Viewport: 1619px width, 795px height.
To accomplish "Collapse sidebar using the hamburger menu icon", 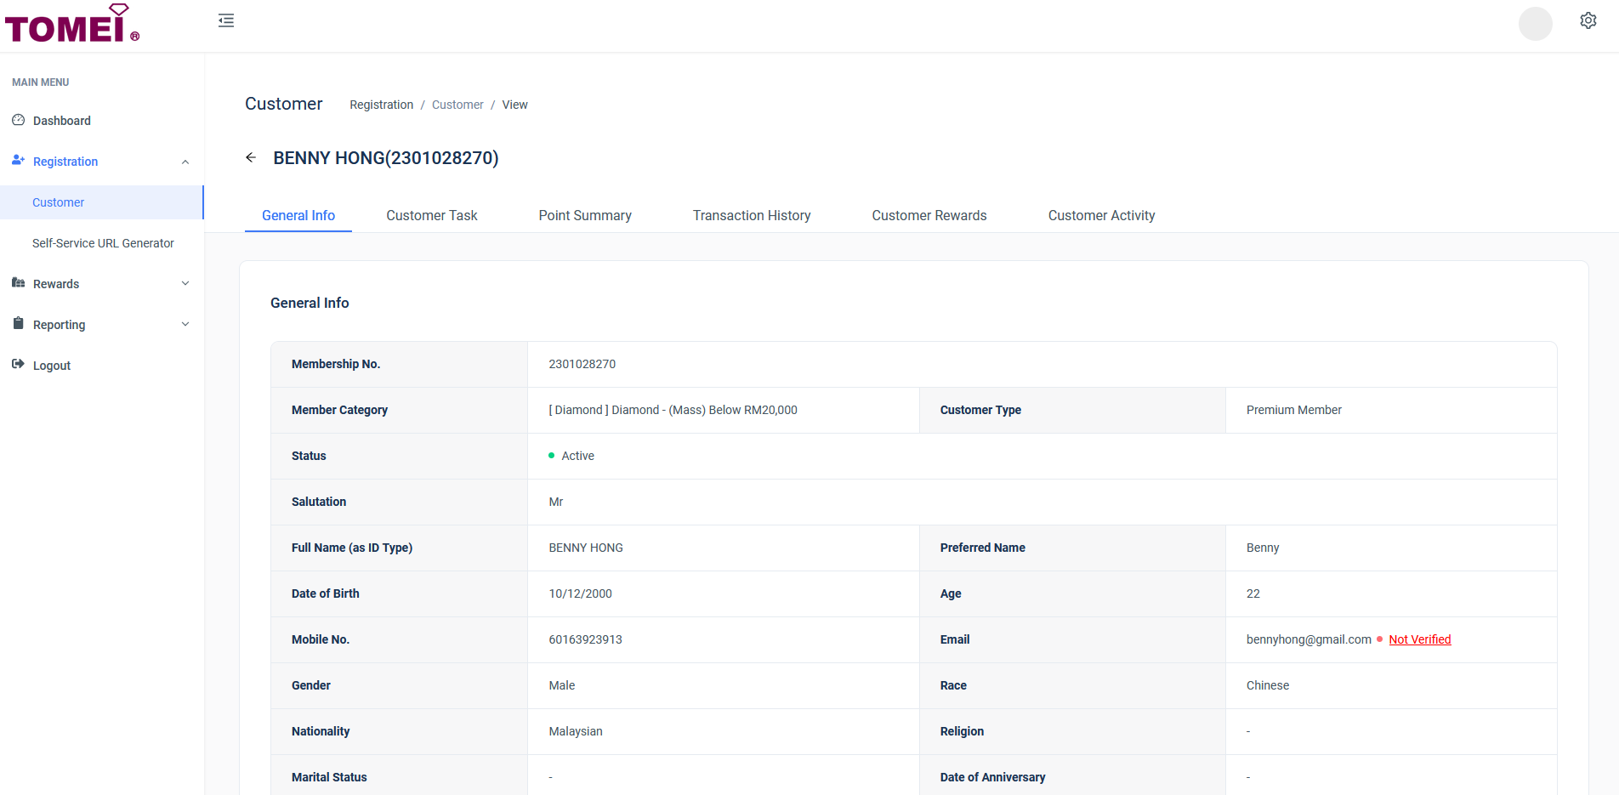I will coord(226,20).
